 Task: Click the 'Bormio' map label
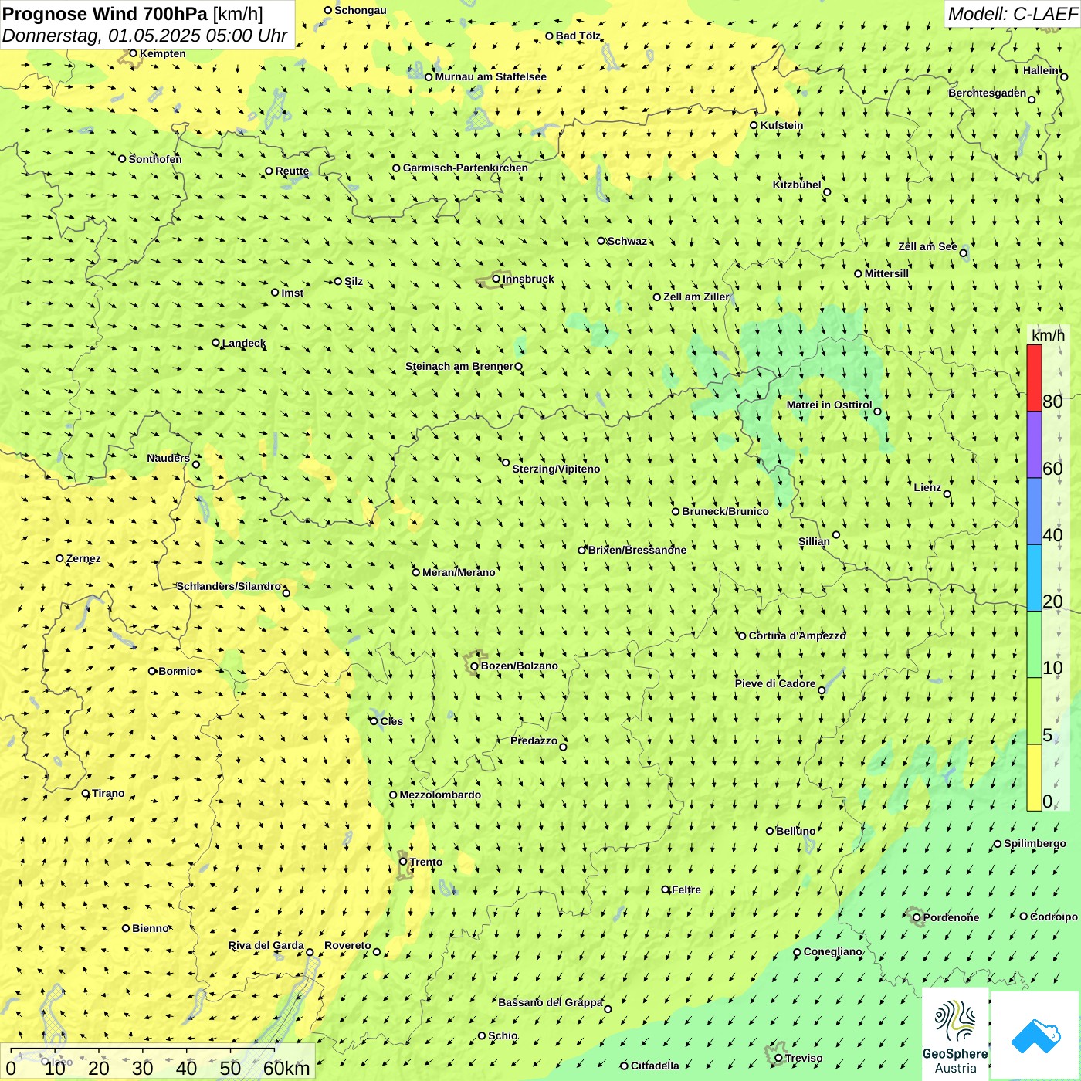point(178,671)
